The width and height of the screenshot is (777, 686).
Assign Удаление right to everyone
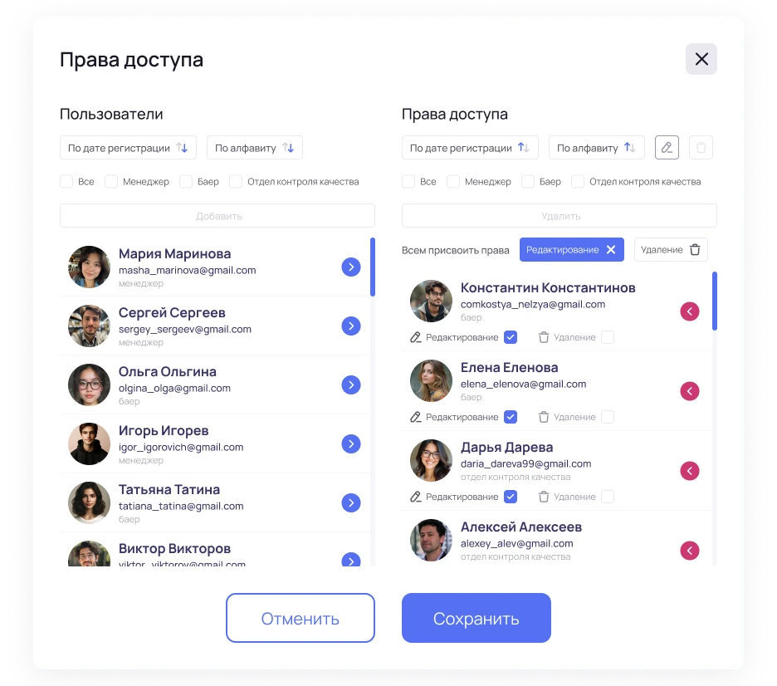(x=671, y=250)
